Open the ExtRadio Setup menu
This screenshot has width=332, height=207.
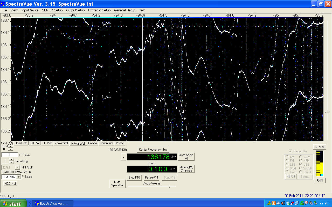(99, 10)
